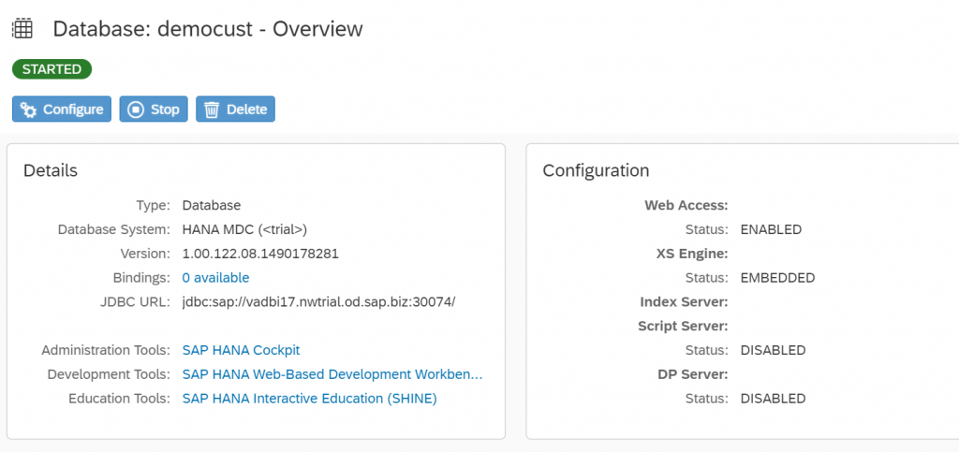Click the gear icon on the Configure button

tap(28, 109)
